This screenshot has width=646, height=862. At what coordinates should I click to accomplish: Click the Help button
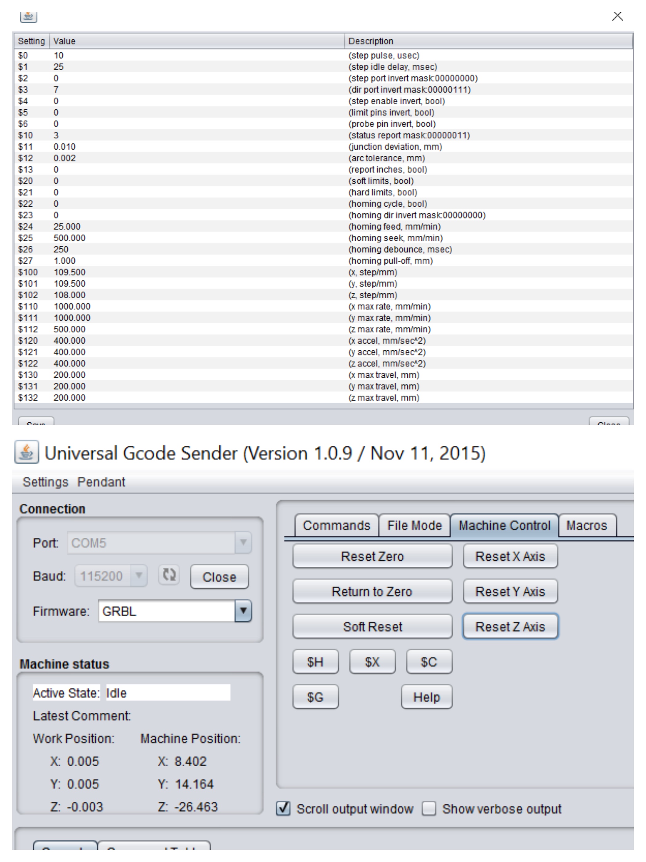tap(427, 697)
